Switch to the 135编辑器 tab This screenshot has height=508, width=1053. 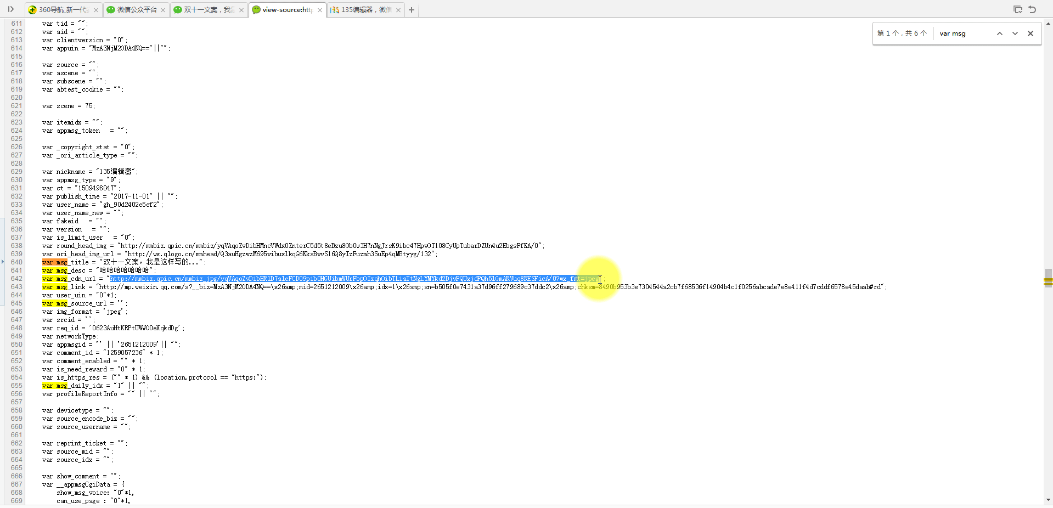366,10
